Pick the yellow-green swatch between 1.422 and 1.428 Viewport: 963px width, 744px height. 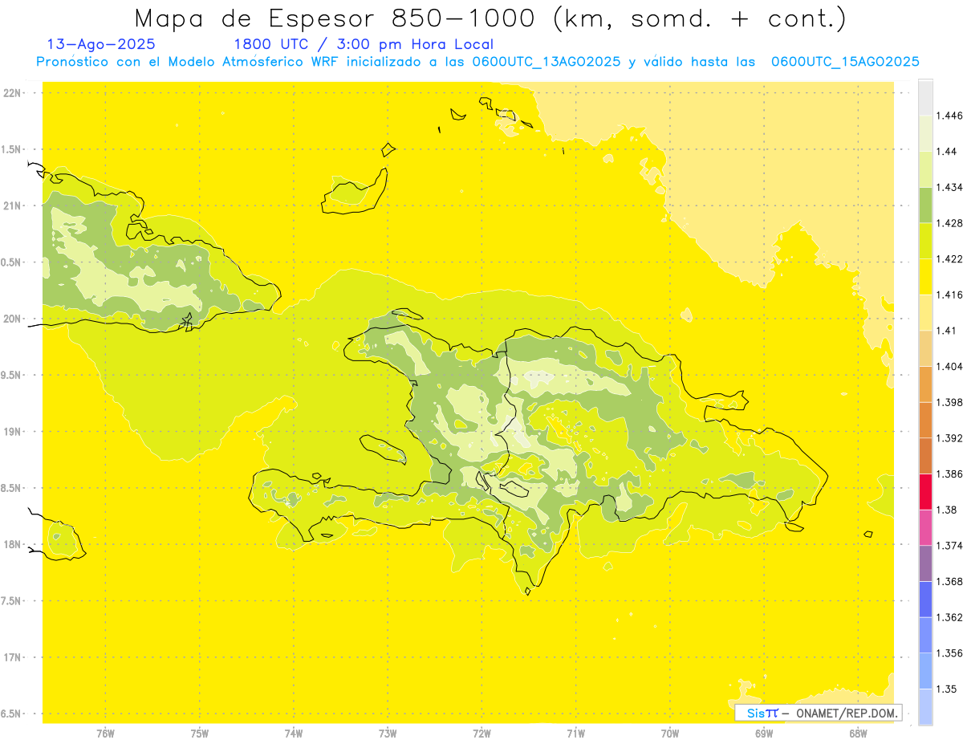[x=925, y=242]
